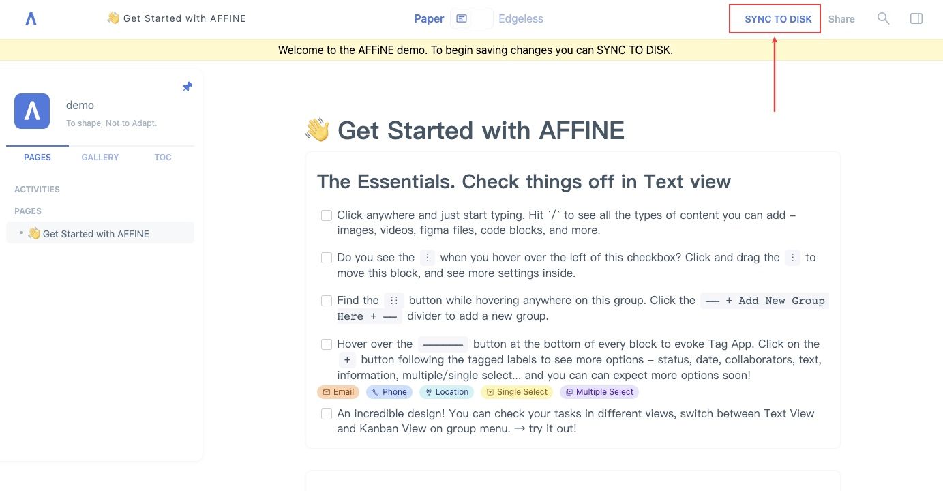Click the Phone tag

tap(389, 392)
